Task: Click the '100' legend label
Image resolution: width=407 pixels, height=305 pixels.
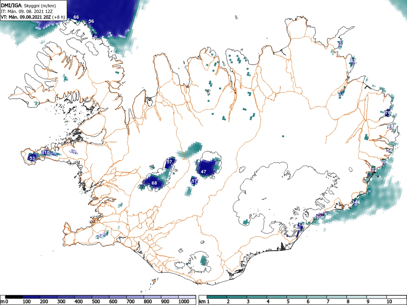Action: pos(27,301)
